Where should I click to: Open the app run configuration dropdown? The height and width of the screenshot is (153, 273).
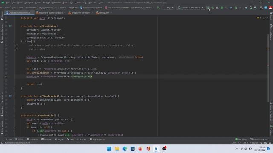(x=168, y=8)
